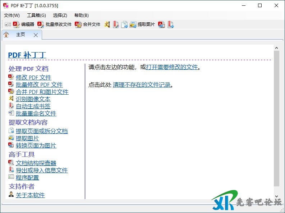Click the 提取图片 toolbar button
The width and height of the screenshot is (285, 213).
(142, 24)
